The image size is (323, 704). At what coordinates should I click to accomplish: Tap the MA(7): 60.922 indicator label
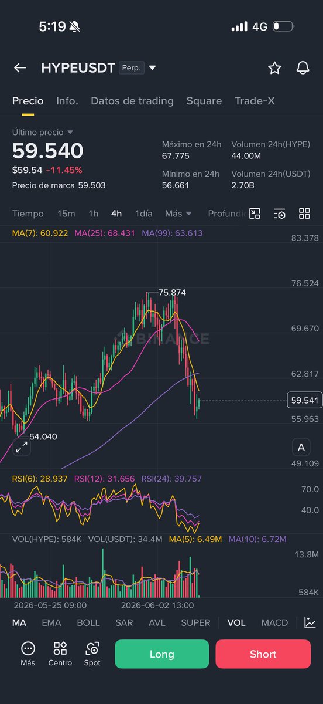coord(40,233)
